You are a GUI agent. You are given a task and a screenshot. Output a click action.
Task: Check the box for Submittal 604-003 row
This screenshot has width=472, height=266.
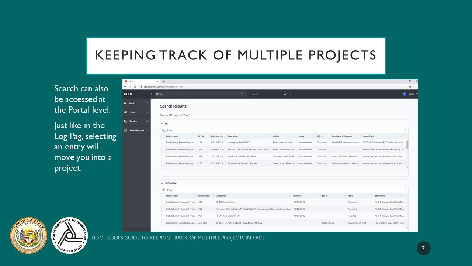(163, 223)
